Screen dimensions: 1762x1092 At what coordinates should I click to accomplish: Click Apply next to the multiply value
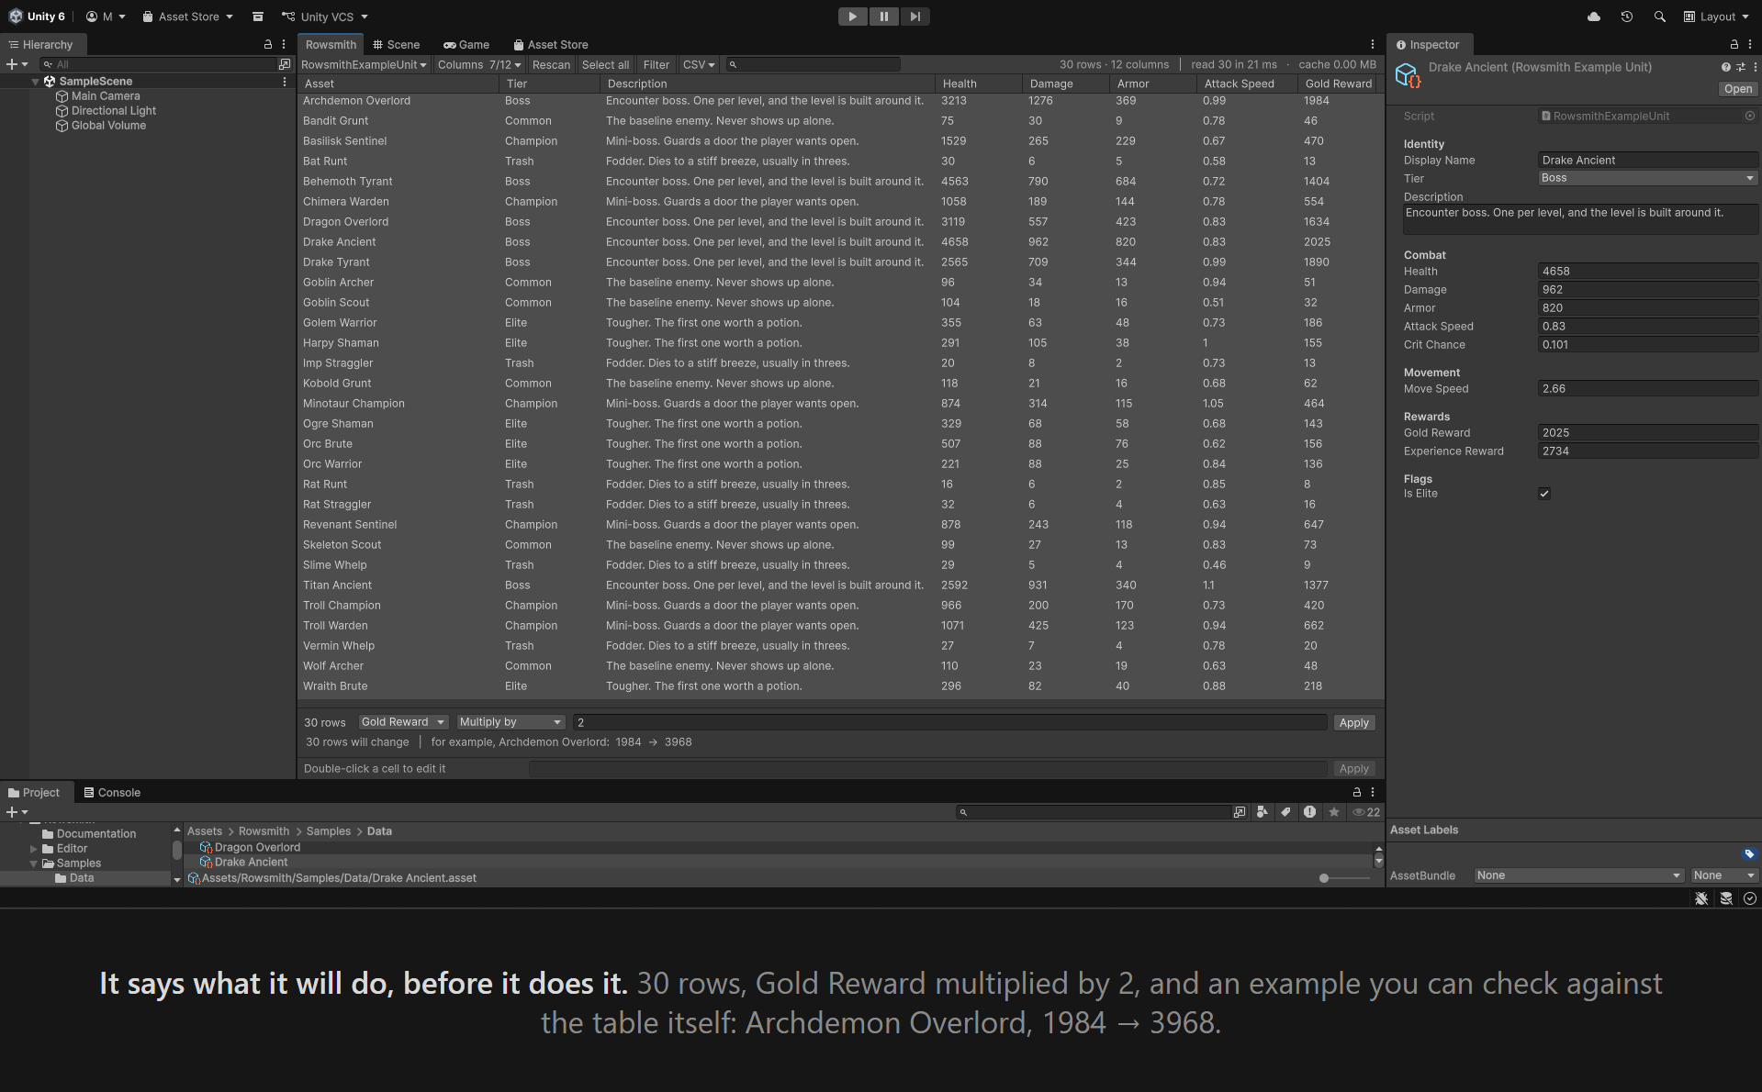(1353, 722)
